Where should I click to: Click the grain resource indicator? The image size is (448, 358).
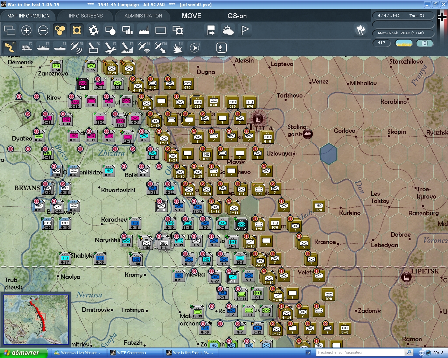[404, 43]
